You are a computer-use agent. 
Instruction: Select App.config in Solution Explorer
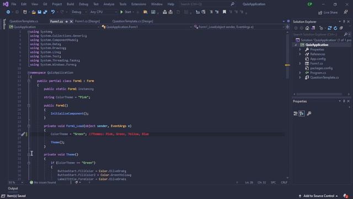coord(318,59)
